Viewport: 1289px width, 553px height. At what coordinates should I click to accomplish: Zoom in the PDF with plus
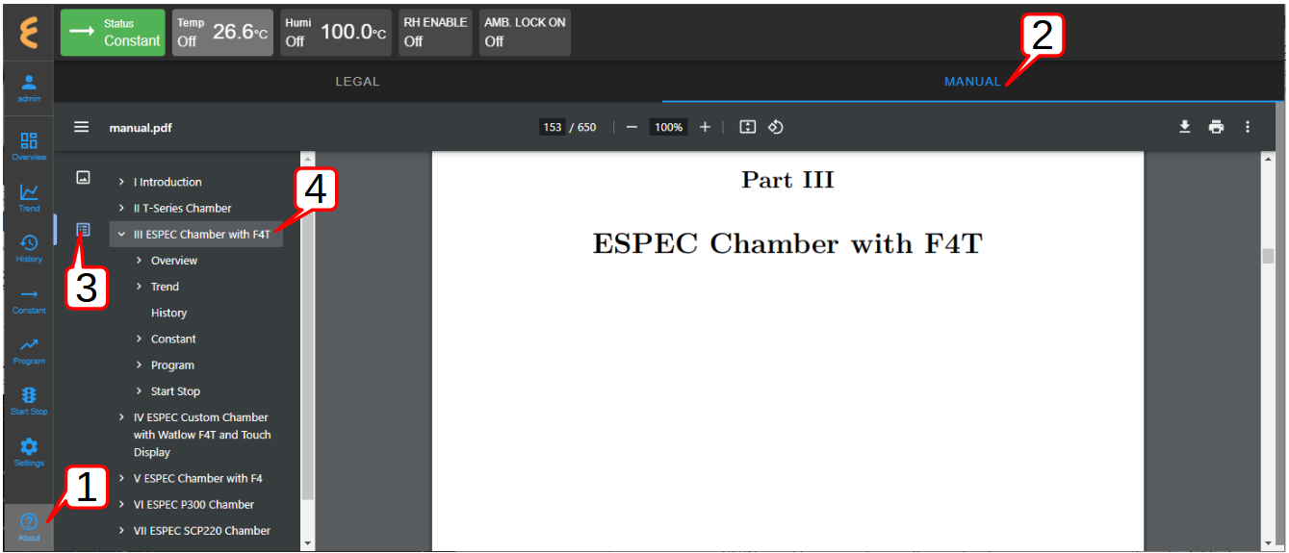(705, 127)
